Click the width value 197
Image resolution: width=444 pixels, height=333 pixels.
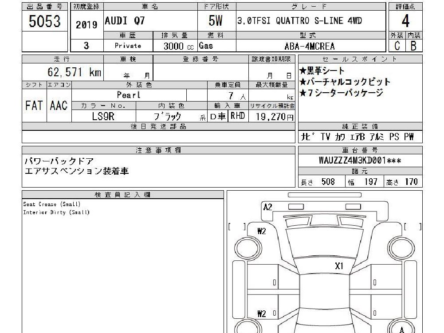tap(371, 181)
